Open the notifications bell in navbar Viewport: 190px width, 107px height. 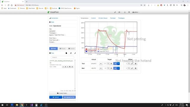[125, 12]
